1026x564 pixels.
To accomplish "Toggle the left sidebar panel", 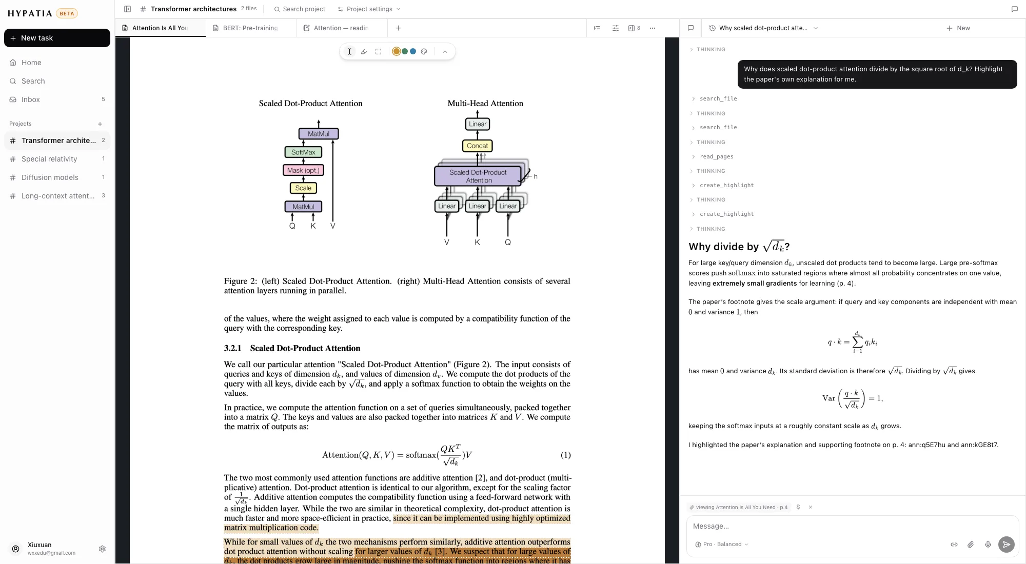I will (128, 9).
